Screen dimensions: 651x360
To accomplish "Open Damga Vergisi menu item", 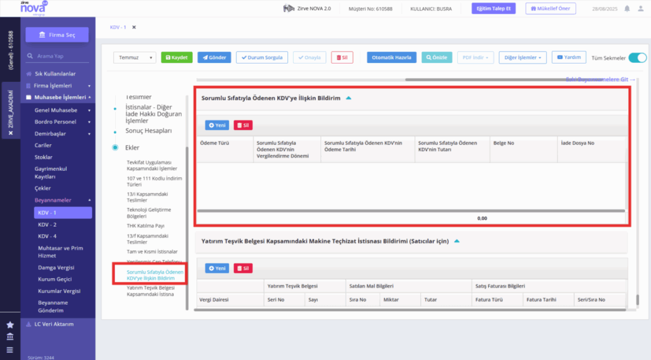I will 56,267.
